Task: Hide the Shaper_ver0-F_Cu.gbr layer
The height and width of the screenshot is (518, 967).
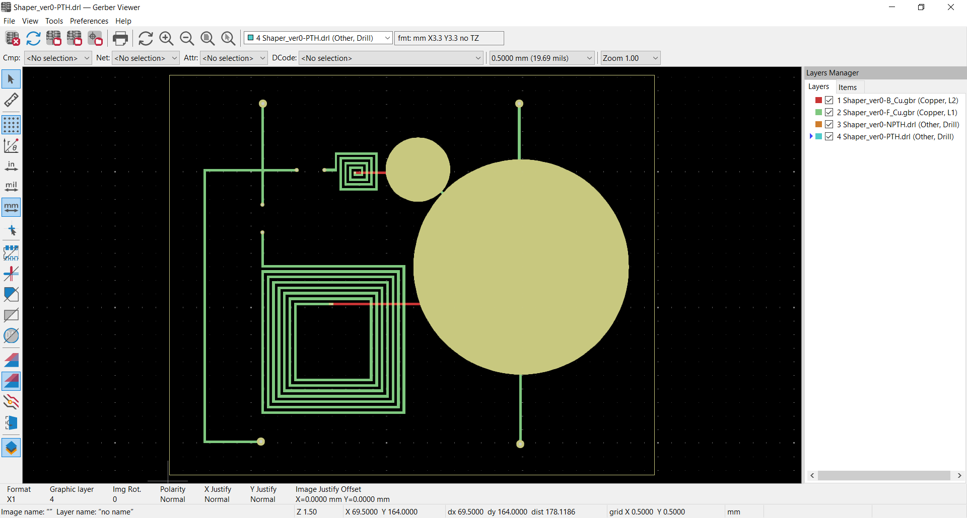Action: (x=829, y=113)
